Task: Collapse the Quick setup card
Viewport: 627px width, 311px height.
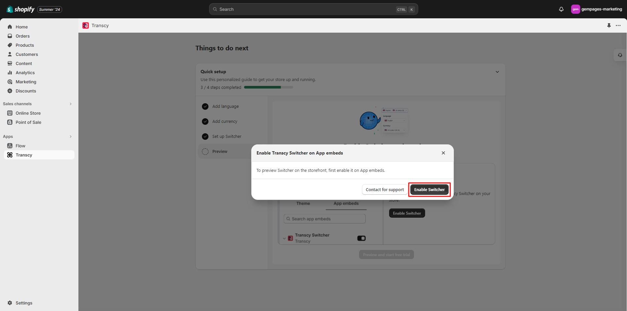Action: tap(497, 72)
